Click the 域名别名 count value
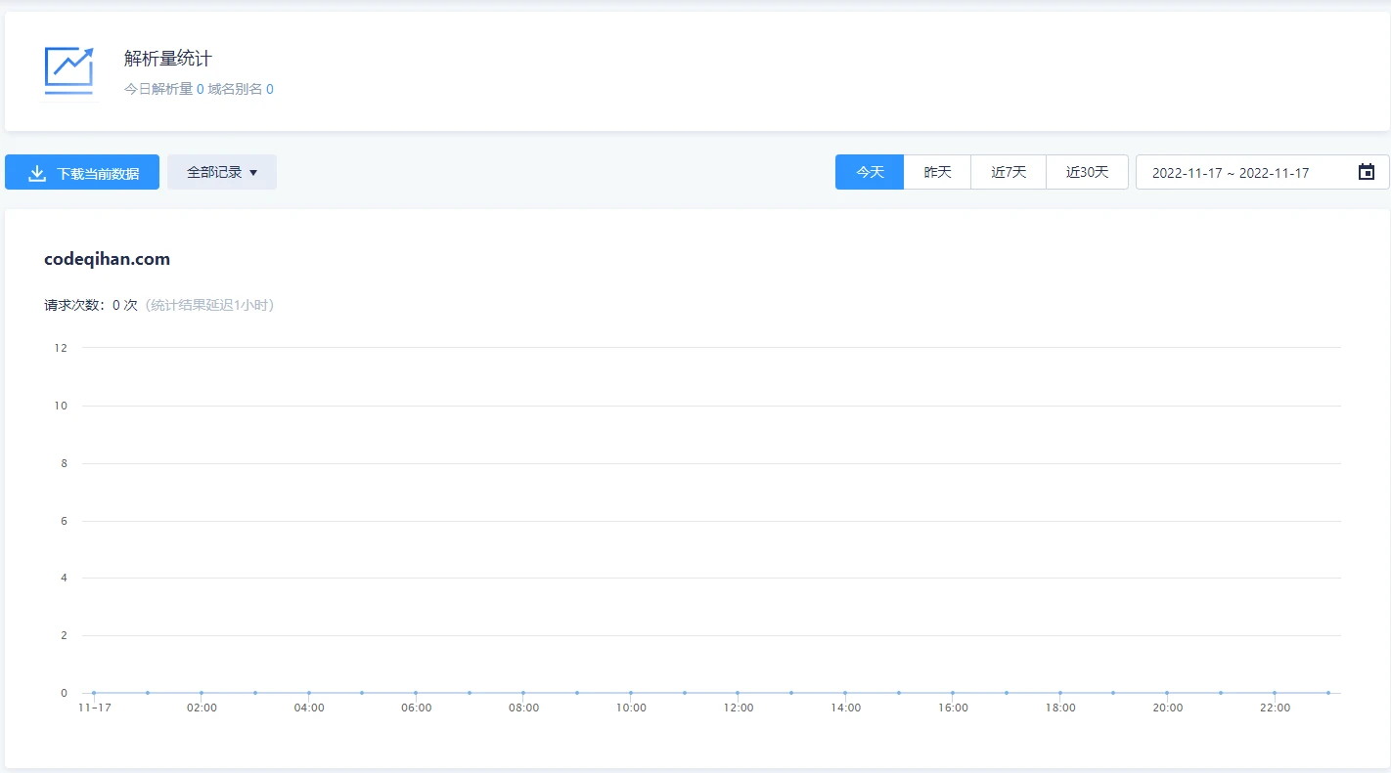 269,89
